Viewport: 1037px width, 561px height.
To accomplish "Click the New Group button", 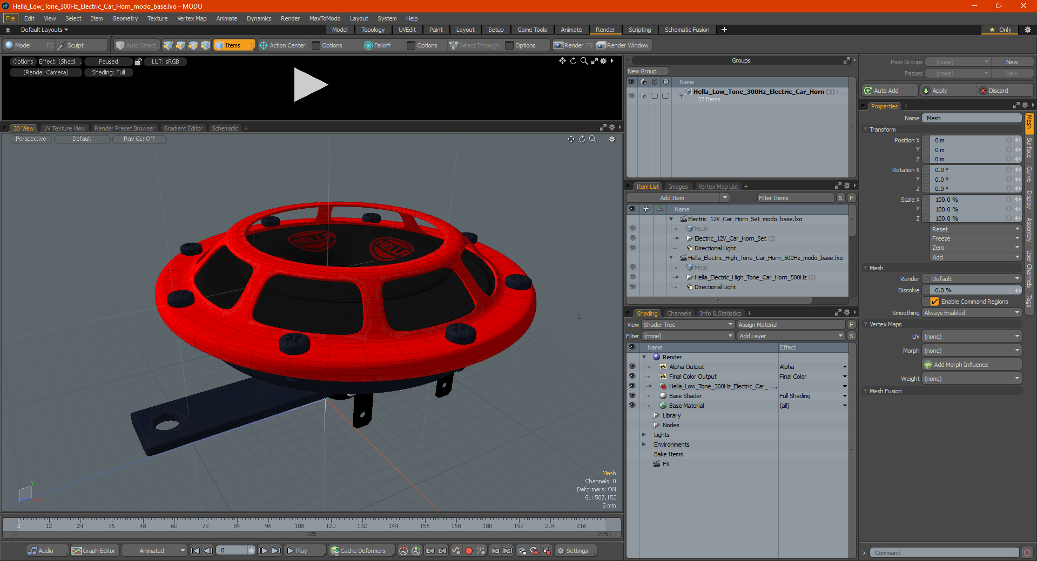I will tap(647, 71).
